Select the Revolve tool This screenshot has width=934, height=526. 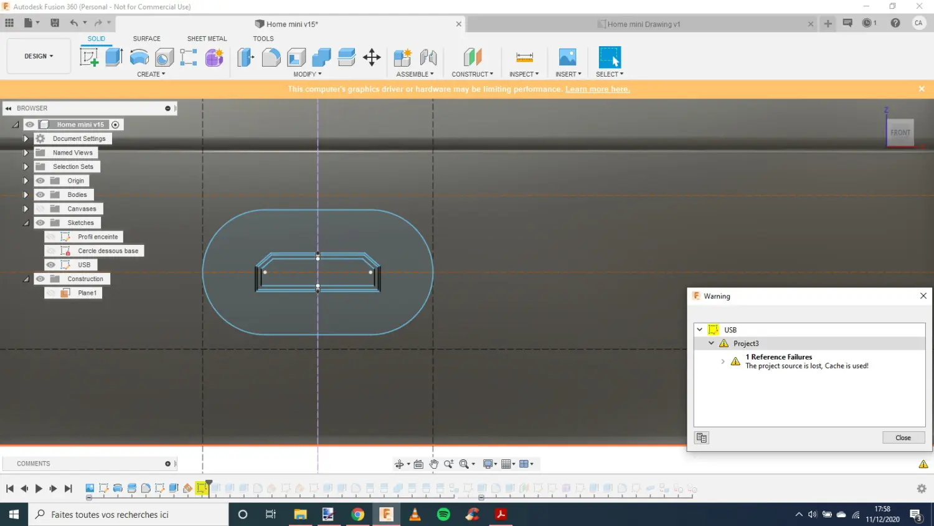pyautogui.click(x=139, y=57)
